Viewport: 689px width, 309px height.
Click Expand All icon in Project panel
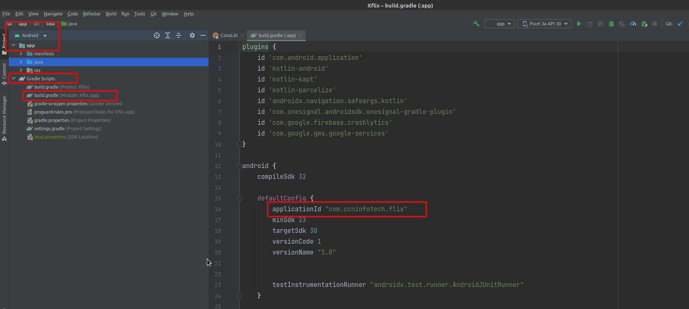tap(168, 35)
